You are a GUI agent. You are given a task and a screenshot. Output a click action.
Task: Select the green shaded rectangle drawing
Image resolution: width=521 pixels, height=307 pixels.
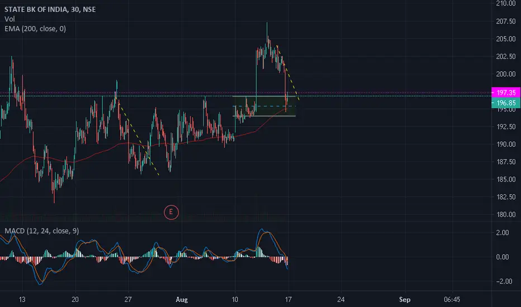coord(264,106)
